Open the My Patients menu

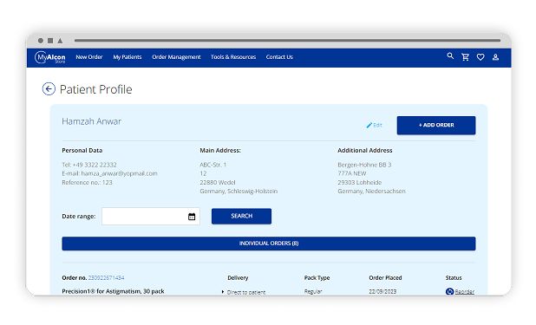click(x=127, y=57)
